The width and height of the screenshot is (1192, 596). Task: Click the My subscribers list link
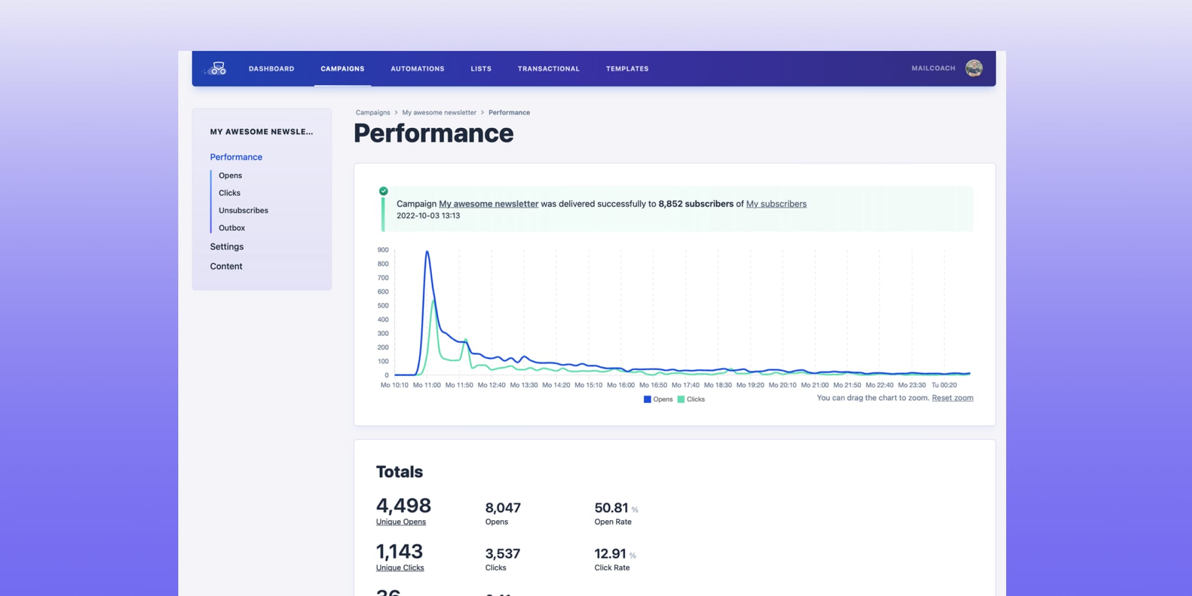(x=775, y=203)
